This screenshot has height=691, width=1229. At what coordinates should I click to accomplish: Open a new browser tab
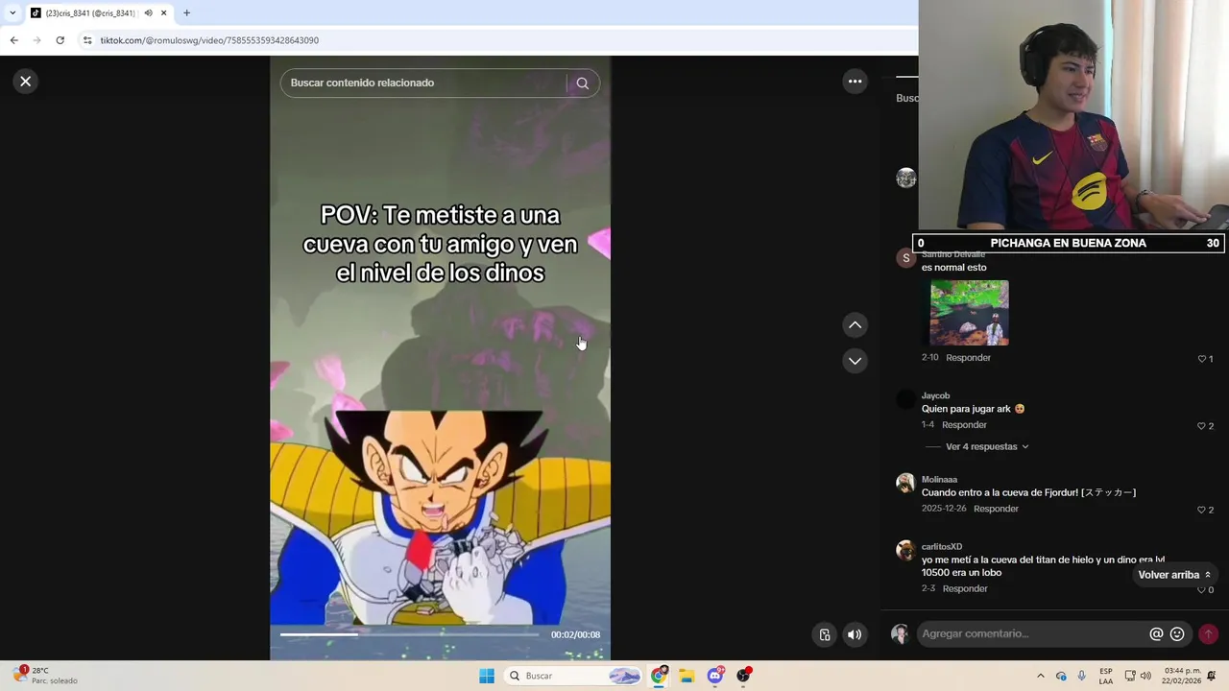click(186, 12)
